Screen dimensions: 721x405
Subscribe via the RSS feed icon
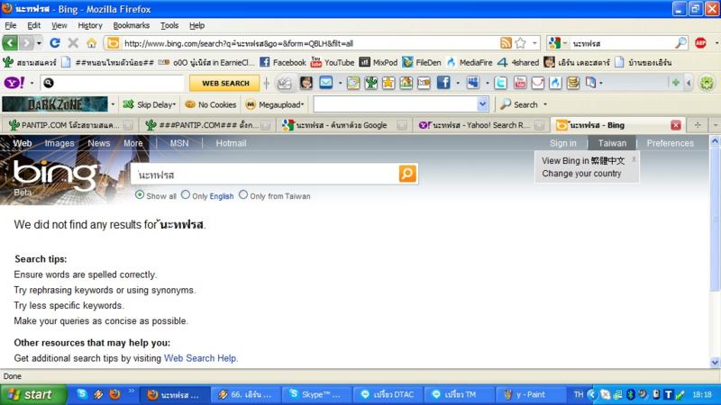(x=506, y=43)
